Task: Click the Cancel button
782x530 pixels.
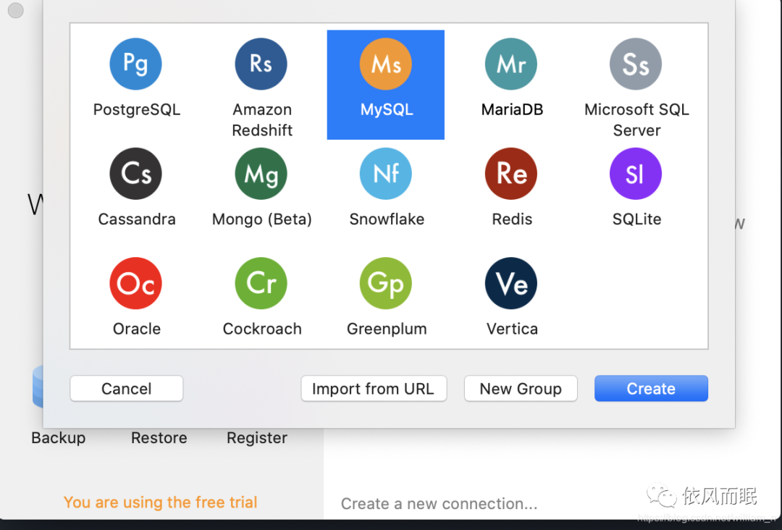Action: (x=126, y=388)
